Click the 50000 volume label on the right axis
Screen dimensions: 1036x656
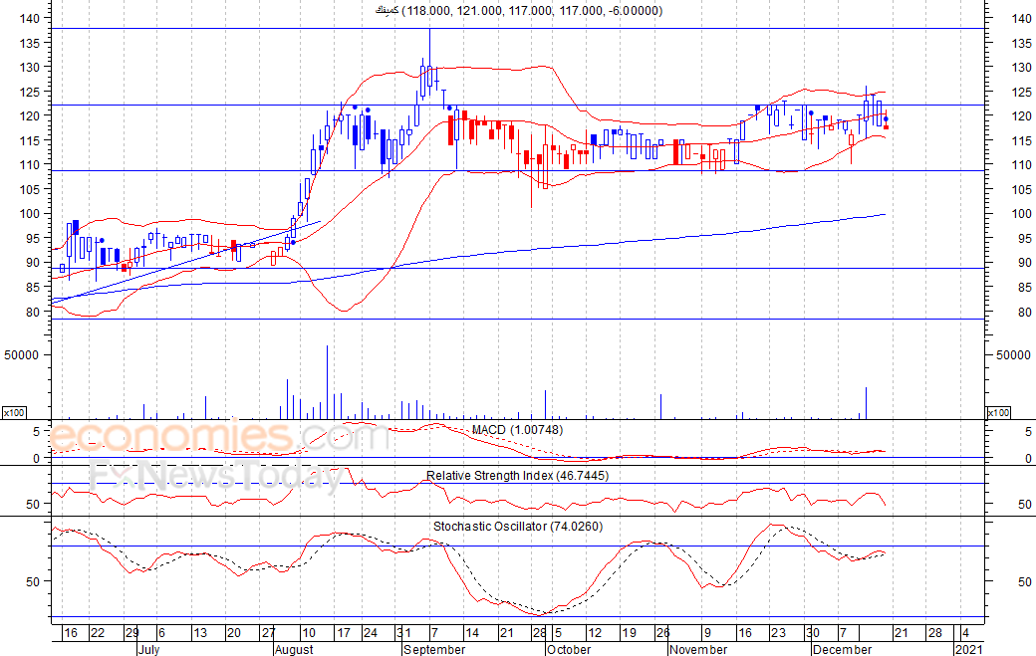pos(1013,355)
